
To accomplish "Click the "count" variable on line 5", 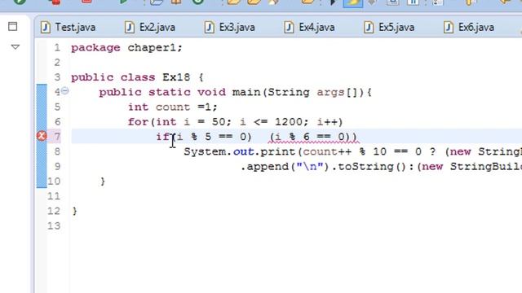I will tap(172, 107).
